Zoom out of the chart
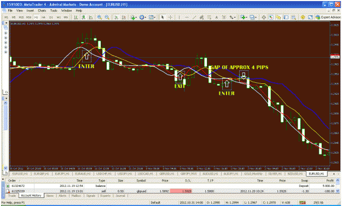Image resolution: width=342 pixels, height=206 pixels. (x=107, y=17)
